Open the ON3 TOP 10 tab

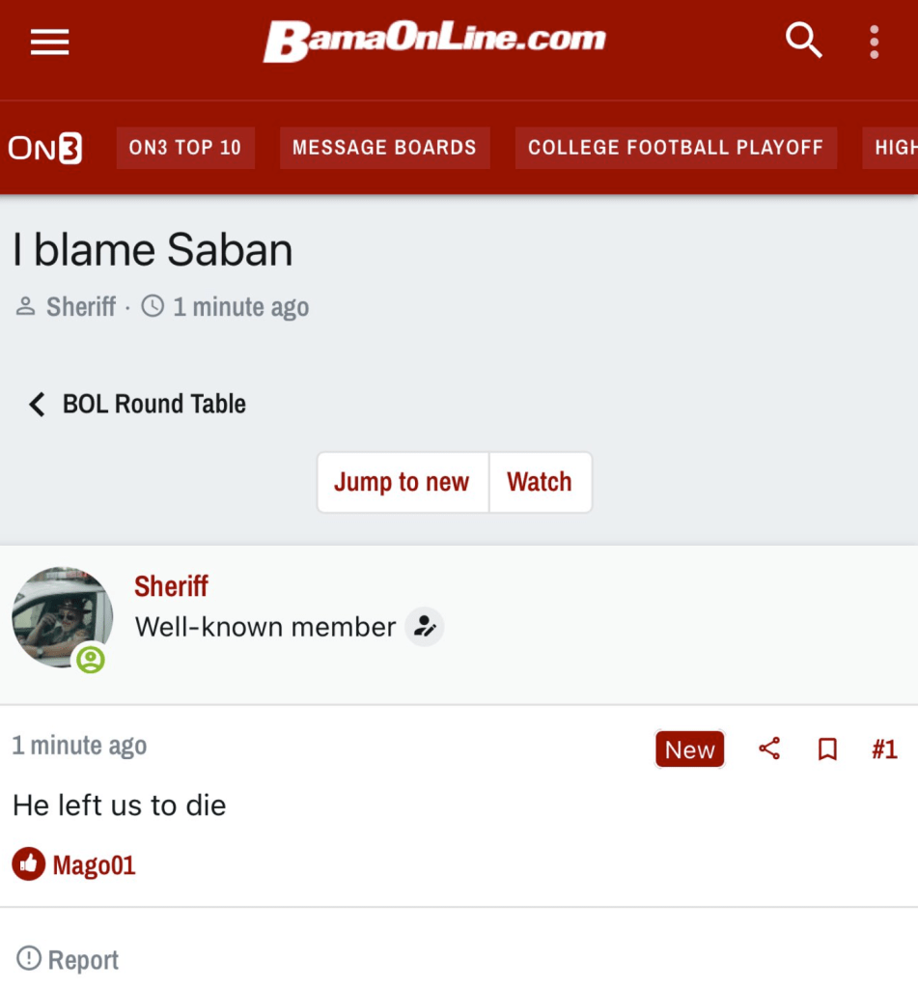(x=185, y=148)
